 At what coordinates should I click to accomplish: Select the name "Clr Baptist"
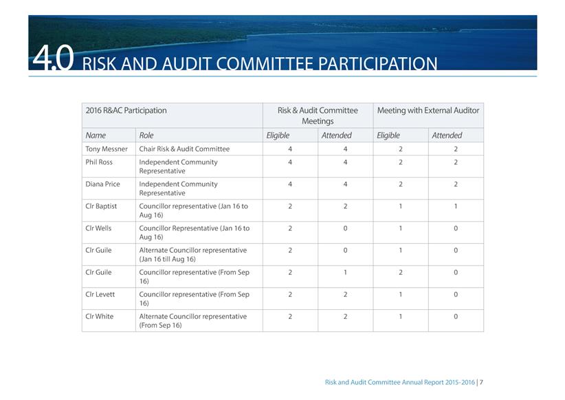pos(101,206)
